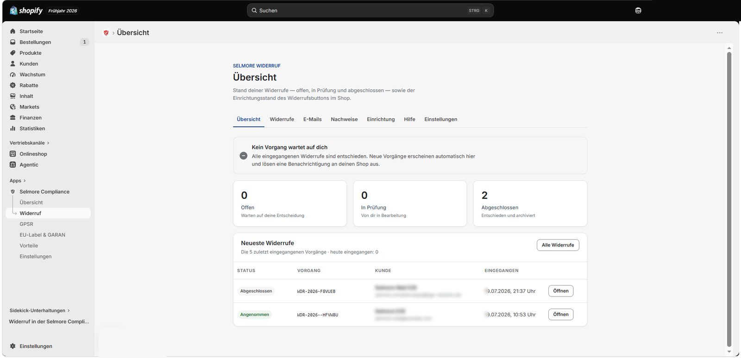Open the three-dot more actions menu
Image resolution: width=741 pixels, height=358 pixels.
tap(720, 33)
